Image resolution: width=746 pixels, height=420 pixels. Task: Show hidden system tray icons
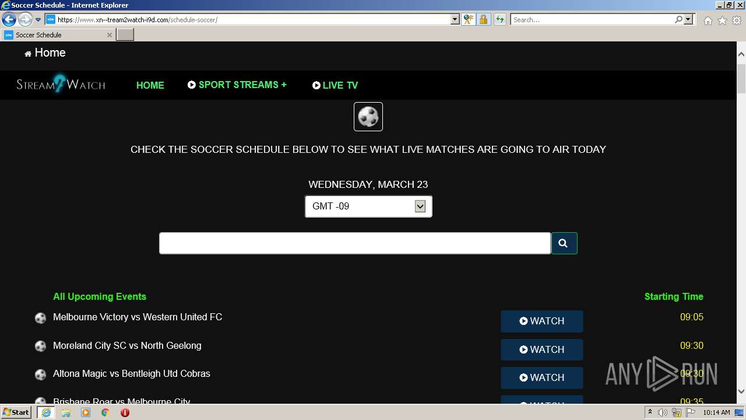click(x=650, y=412)
